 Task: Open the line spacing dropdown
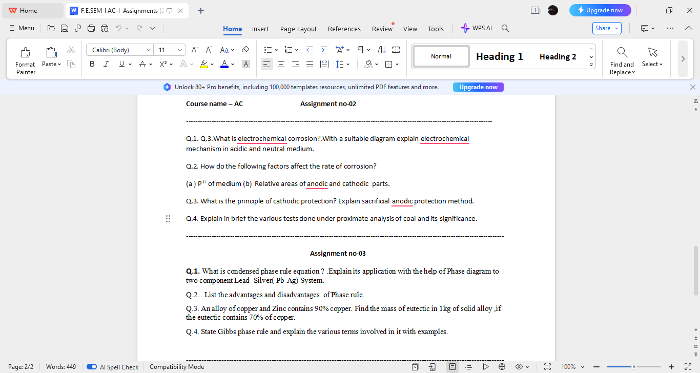pyautogui.click(x=348, y=64)
